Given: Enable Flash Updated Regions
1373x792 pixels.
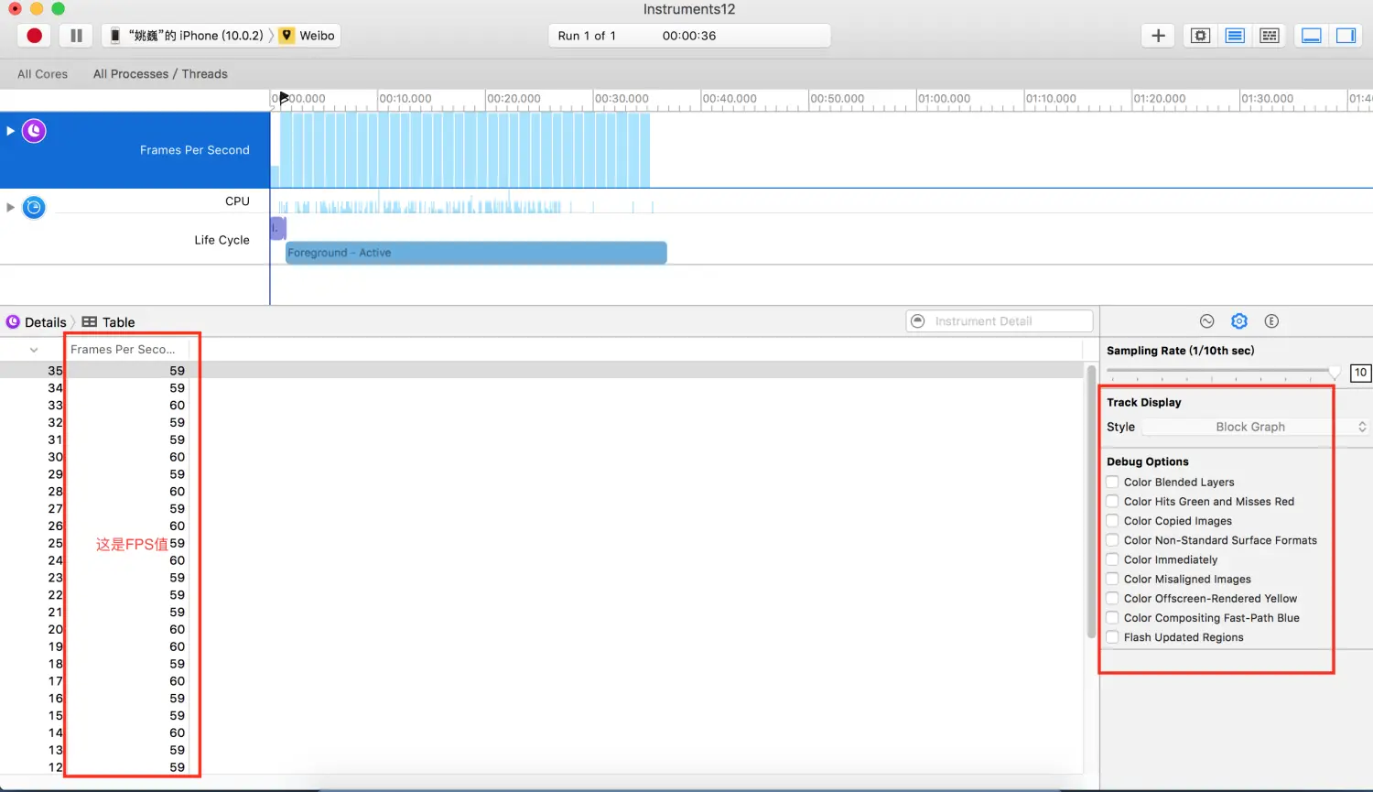Looking at the screenshot, I should click(1112, 637).
